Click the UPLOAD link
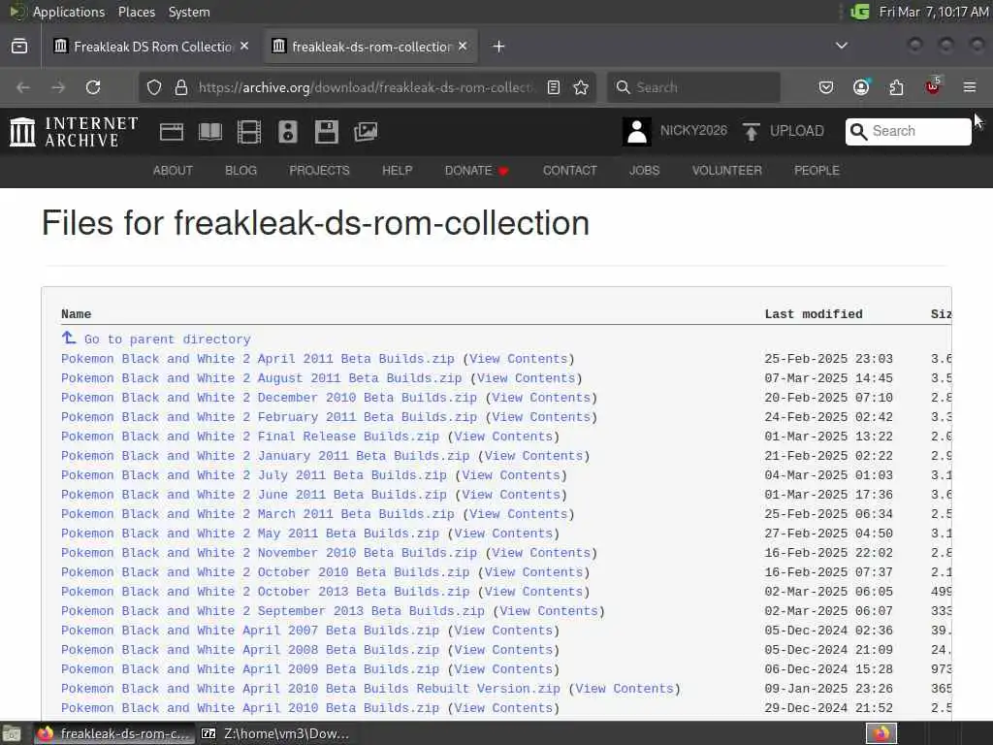 tap(797, 131)
